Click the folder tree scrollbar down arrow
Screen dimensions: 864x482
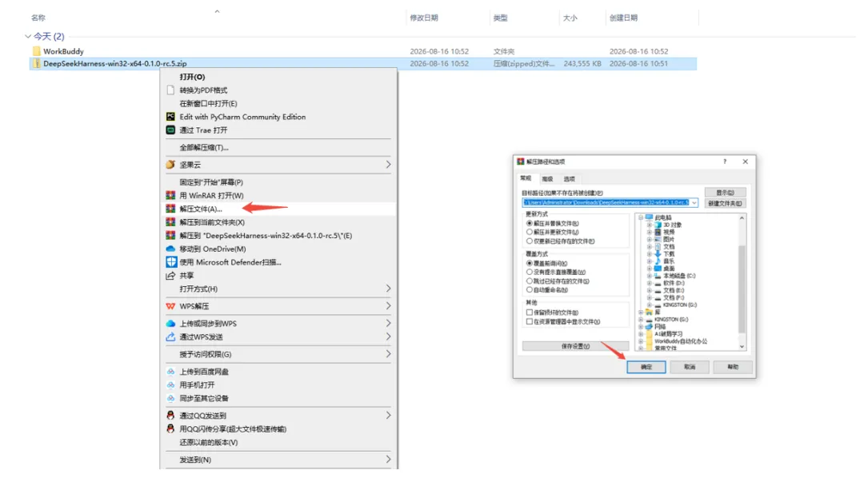(742, 346)
